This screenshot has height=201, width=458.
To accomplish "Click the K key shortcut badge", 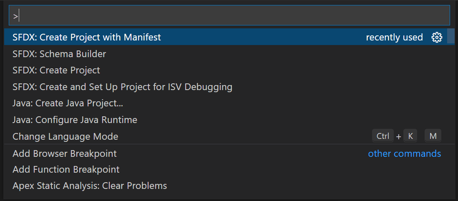I will 410,136.
